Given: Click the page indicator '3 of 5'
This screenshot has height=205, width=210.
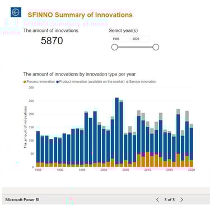Looking at the screenshot, I should point(170,199).
